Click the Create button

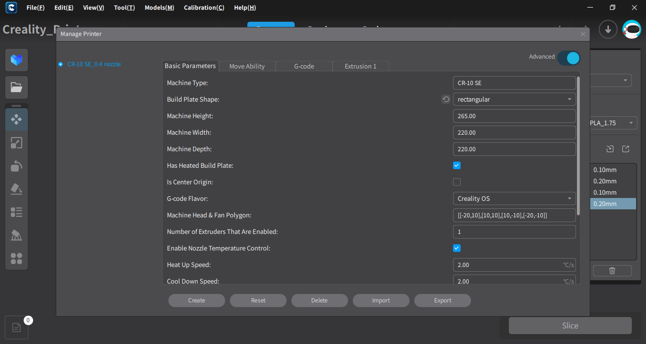197,301
